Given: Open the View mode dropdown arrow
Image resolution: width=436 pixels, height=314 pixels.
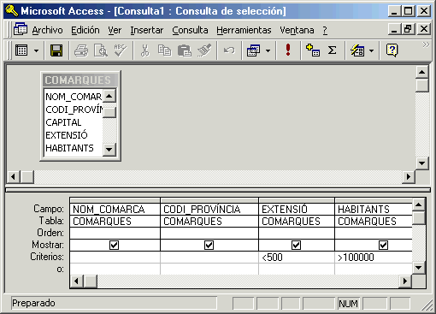Looking at the screenshot, I should [36, 50].
